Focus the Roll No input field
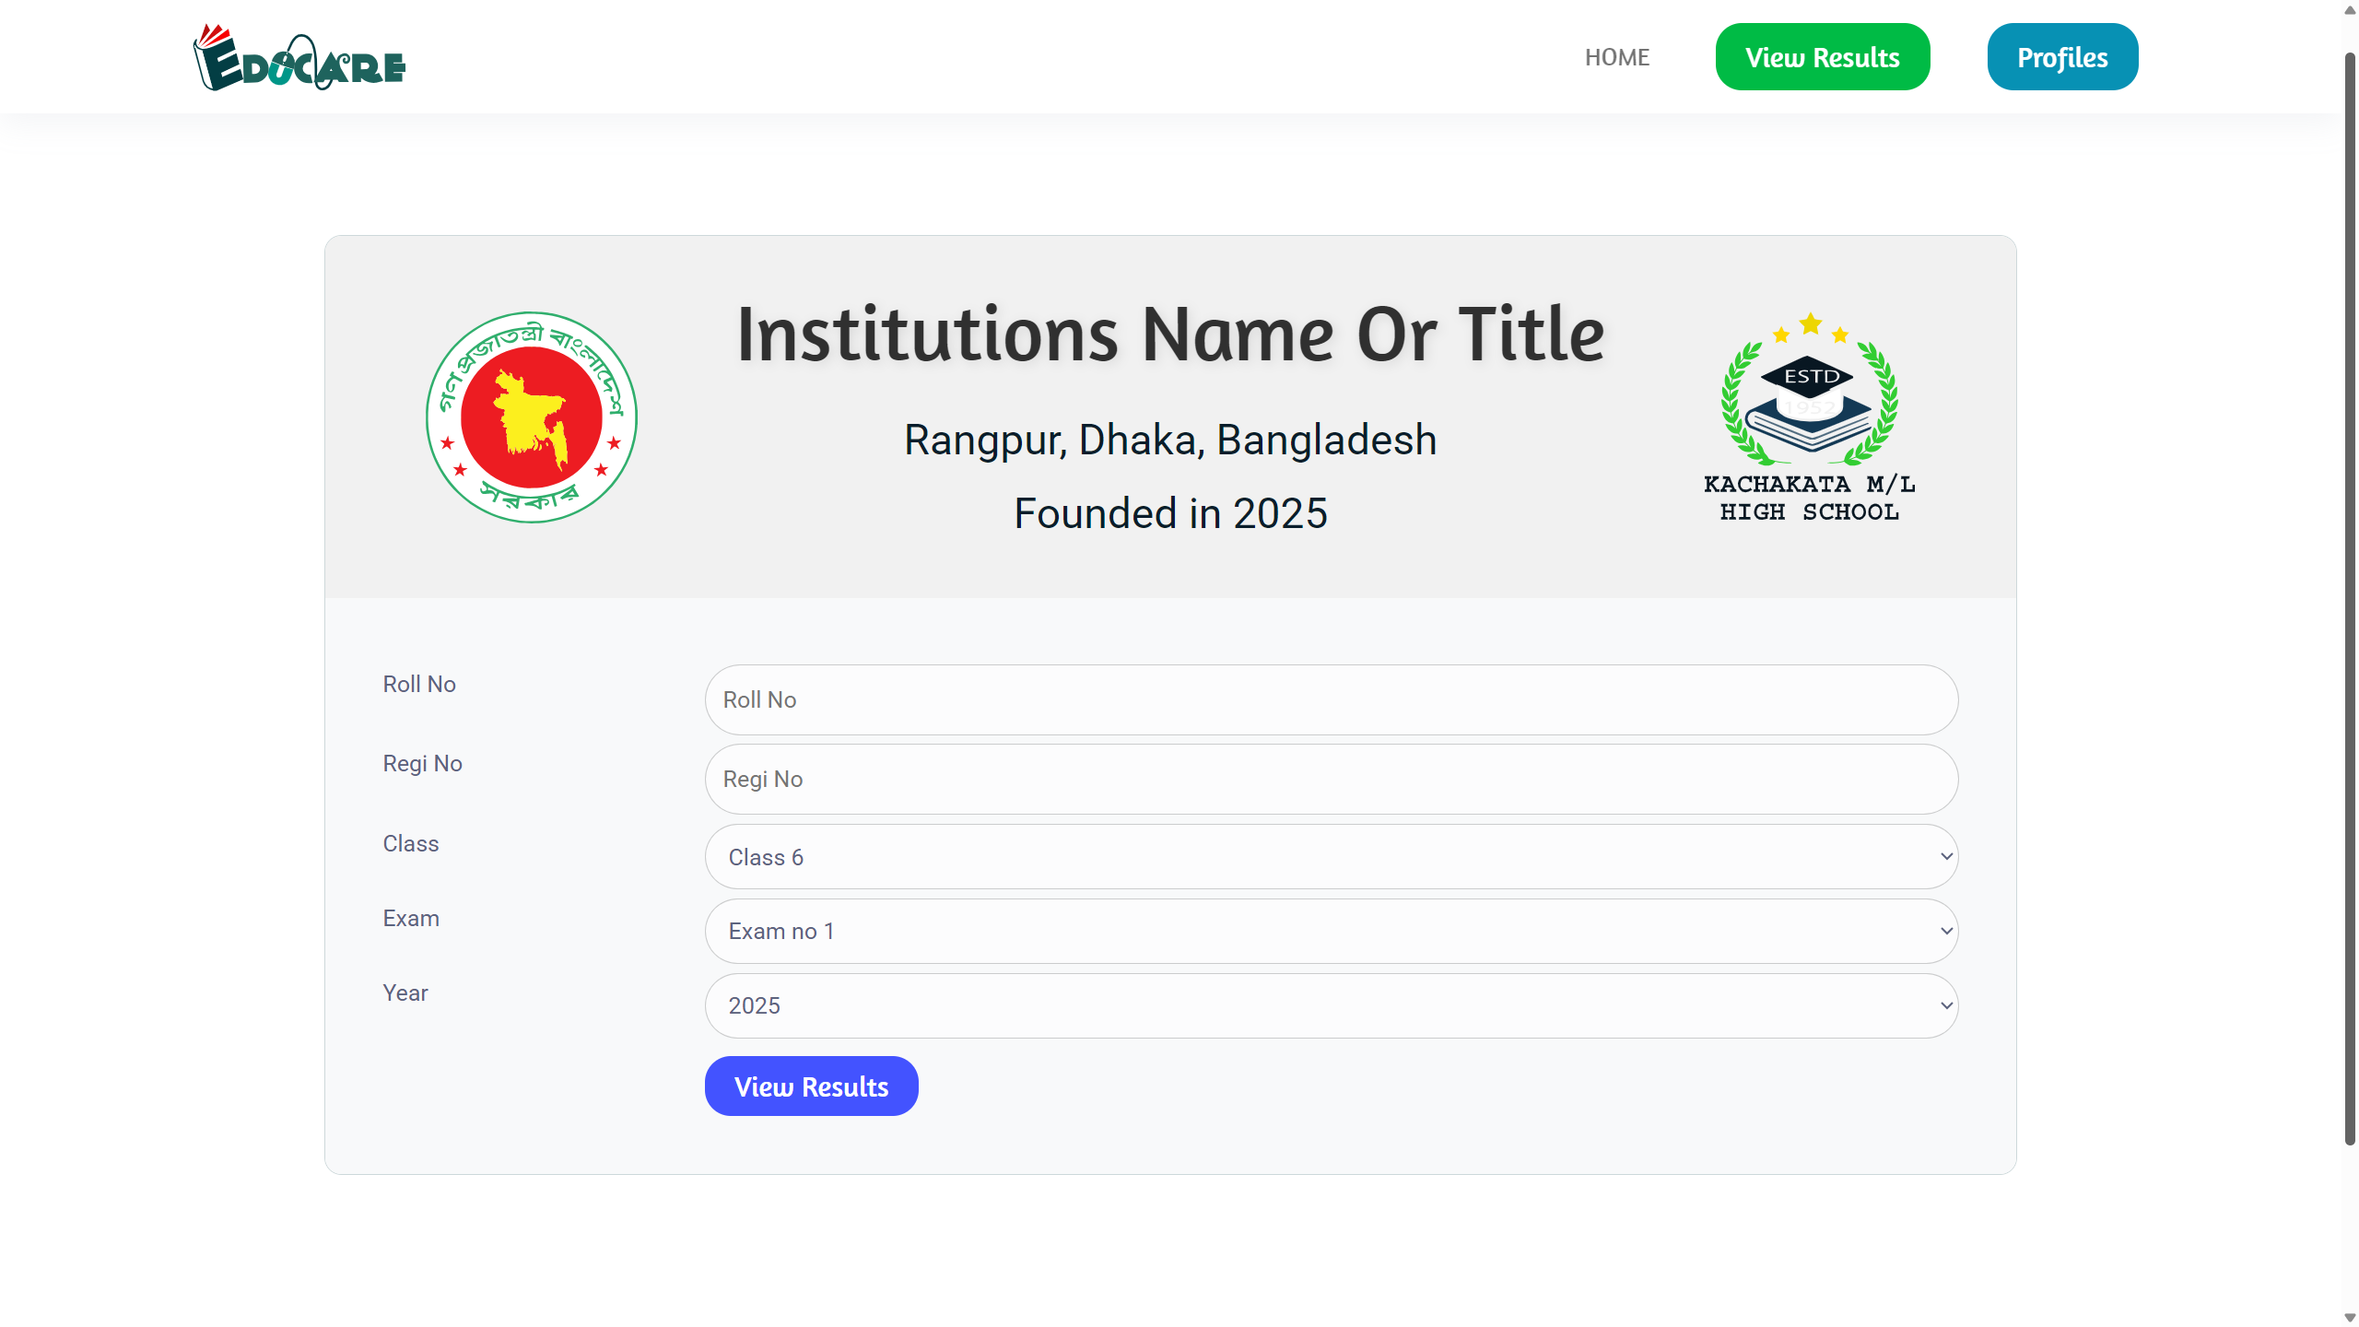 [1332, 699]
